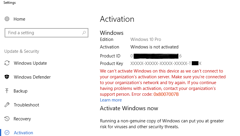240x136 pixels.
Task: Select the Windows Defender label in the sidebar
Action: point(32,77)
